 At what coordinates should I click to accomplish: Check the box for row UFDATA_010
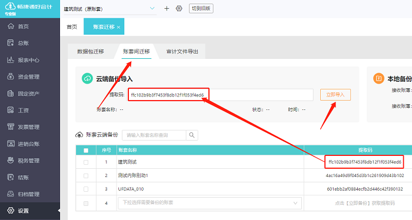click(86, 189)
